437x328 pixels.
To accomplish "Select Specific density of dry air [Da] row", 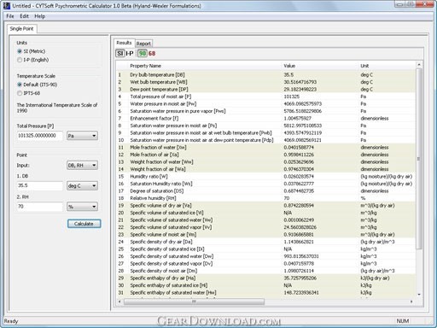I will point(266,242).
